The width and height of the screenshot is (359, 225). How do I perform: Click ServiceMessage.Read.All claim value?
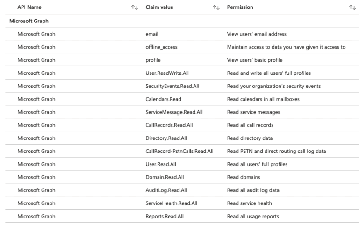(x=171, y=112)
